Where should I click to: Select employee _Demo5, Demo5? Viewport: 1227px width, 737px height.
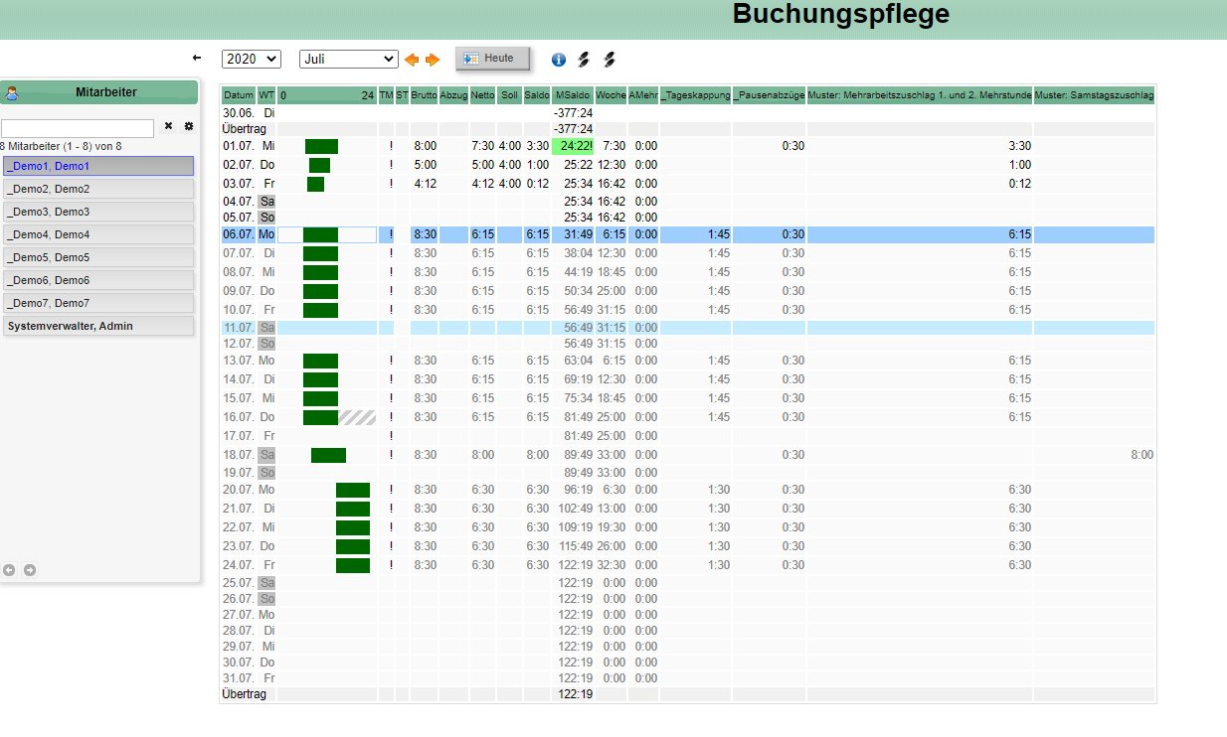pyautogui.click(x=97, y=257)
